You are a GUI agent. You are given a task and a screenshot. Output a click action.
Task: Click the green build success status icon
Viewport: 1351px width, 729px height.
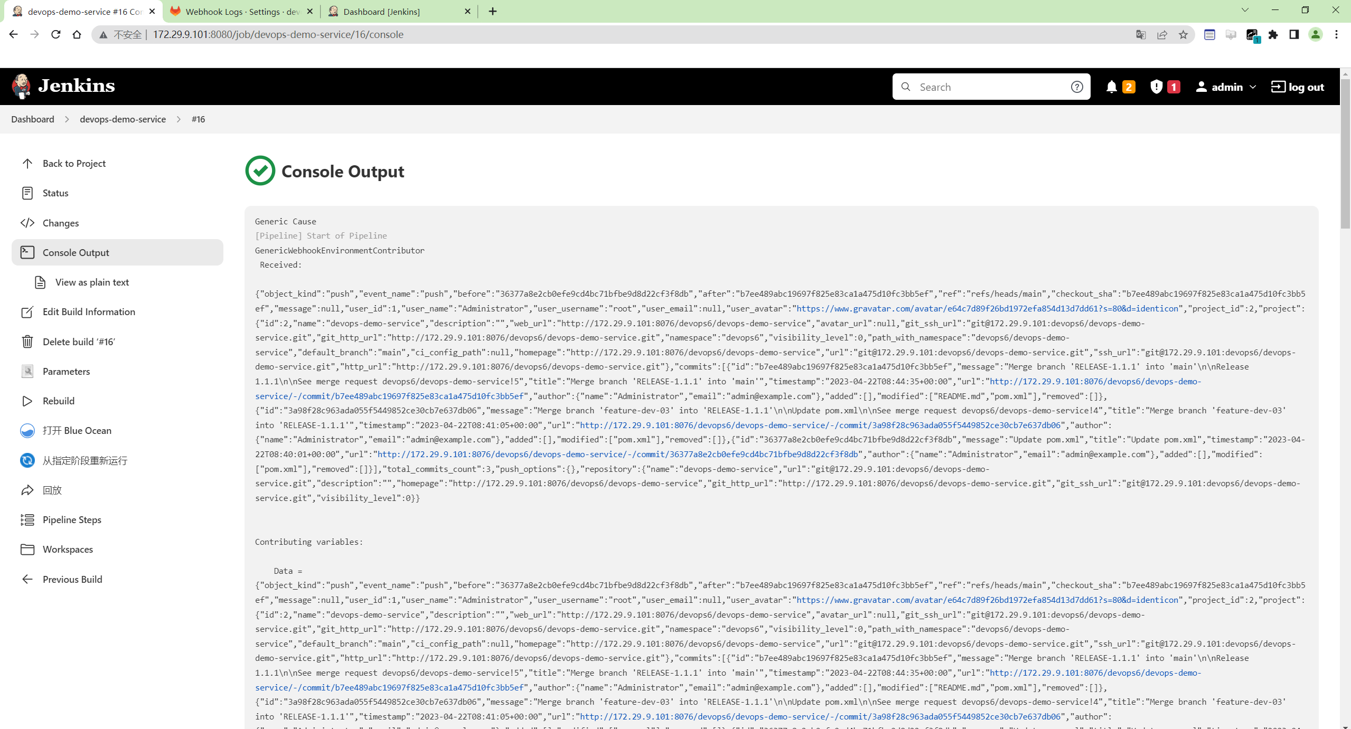[x=260, y=171]
